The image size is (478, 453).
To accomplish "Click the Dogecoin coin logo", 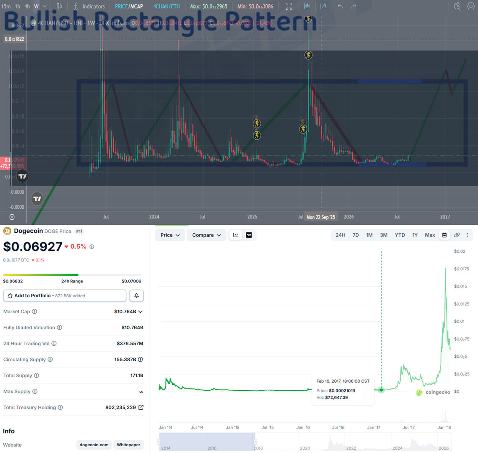I will coord(7,231).
